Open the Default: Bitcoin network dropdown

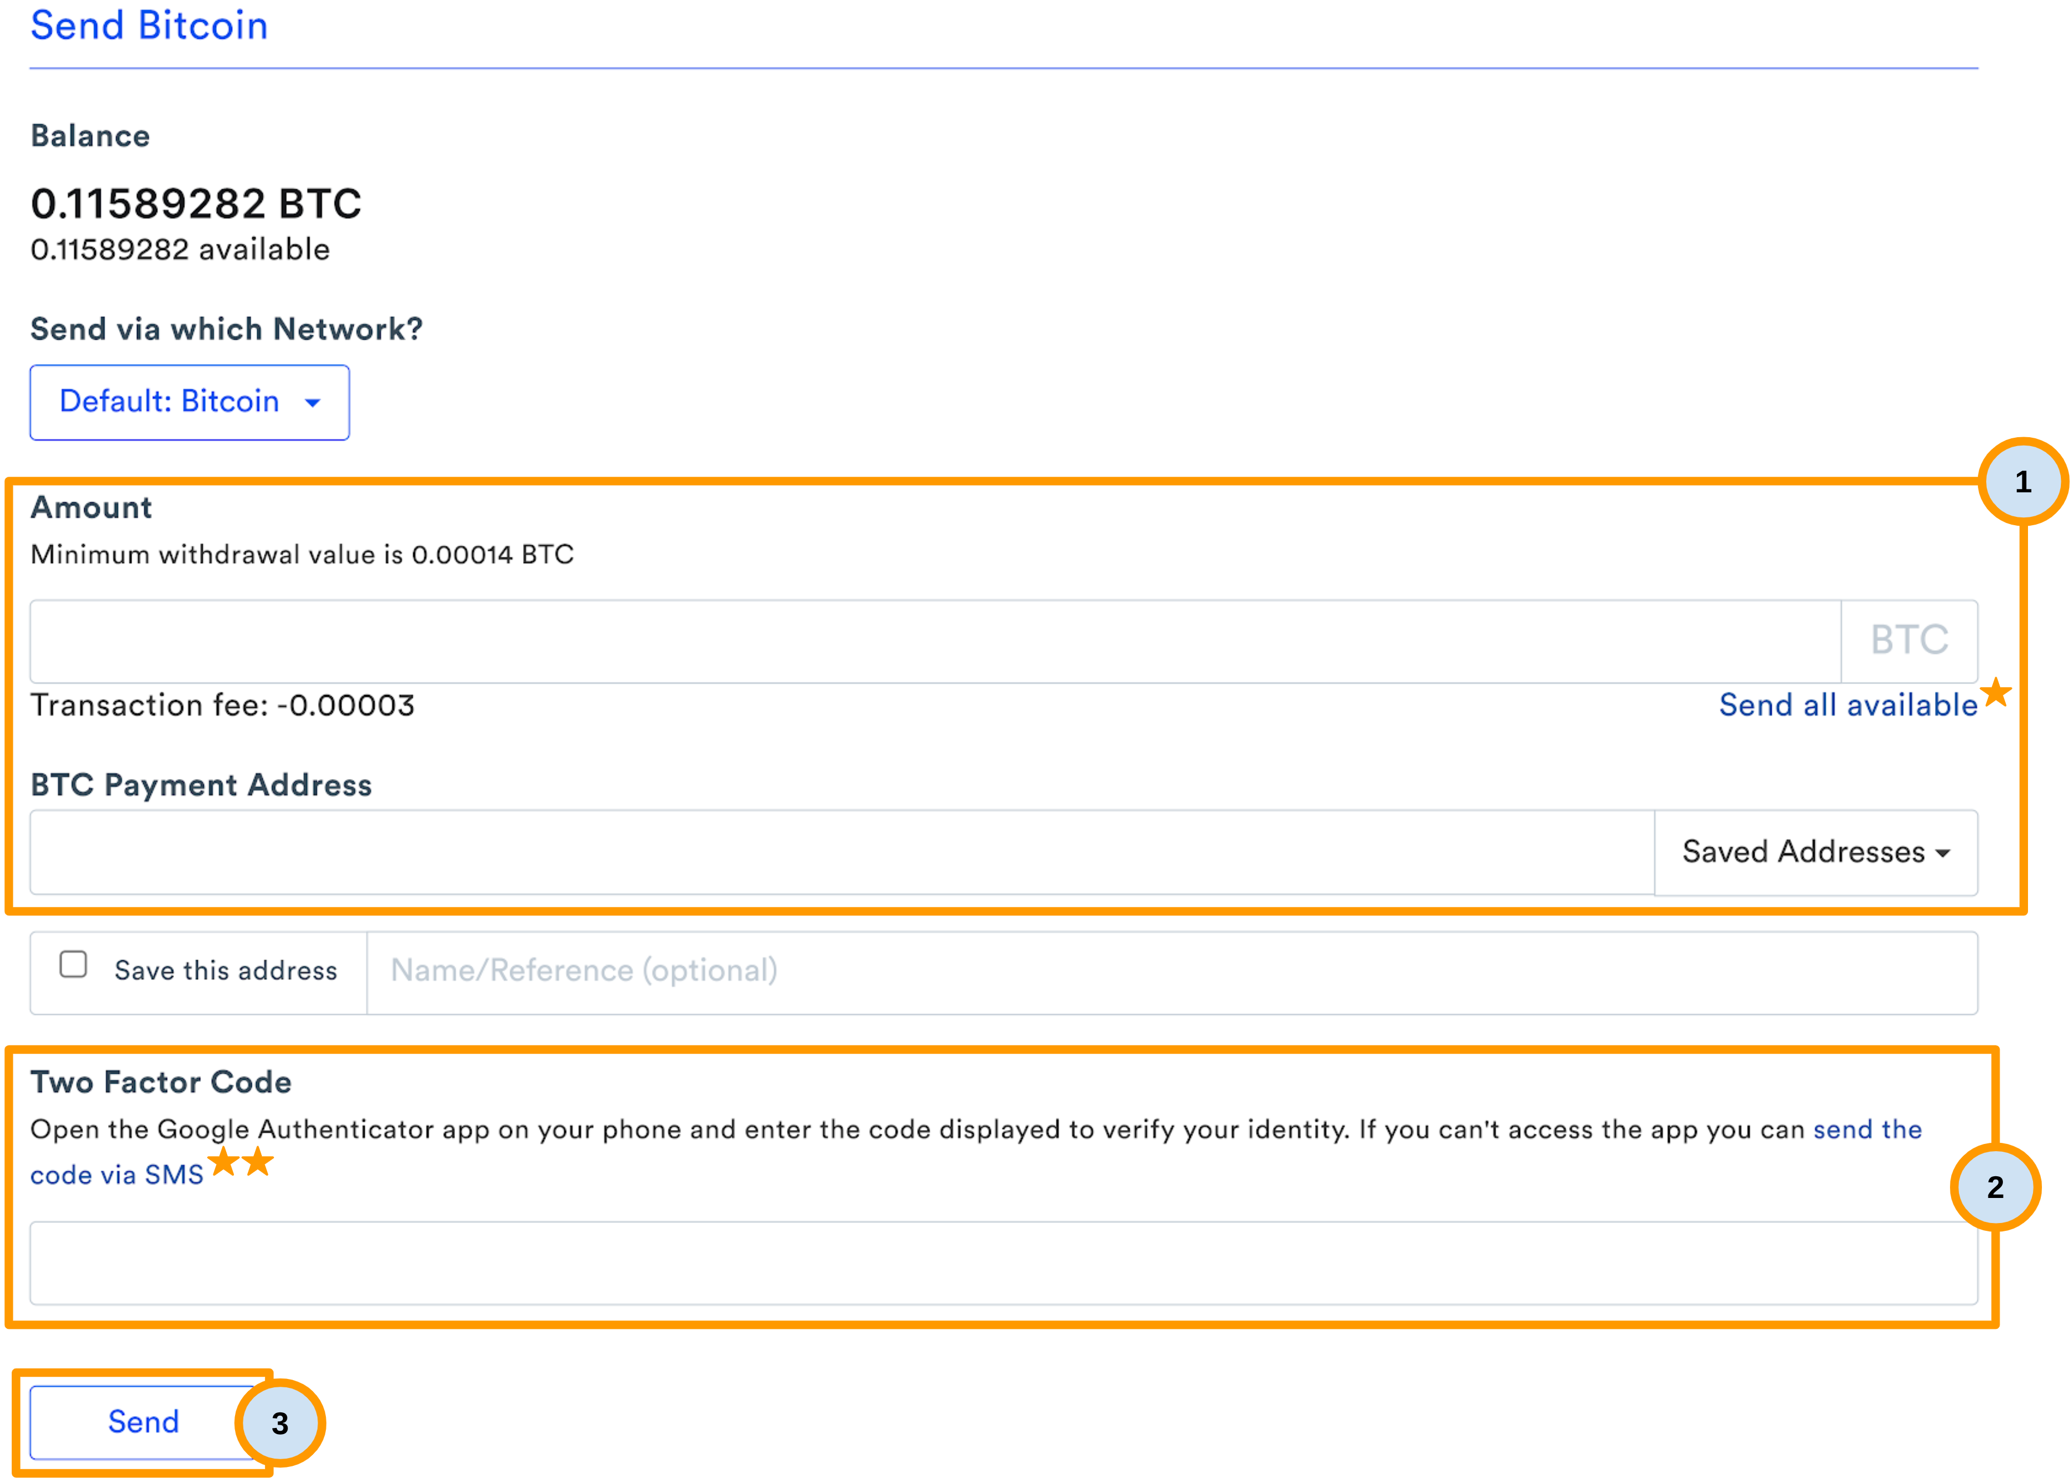point(189,403)
